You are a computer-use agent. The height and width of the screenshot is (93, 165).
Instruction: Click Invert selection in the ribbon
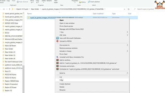(x=94, y=2)
